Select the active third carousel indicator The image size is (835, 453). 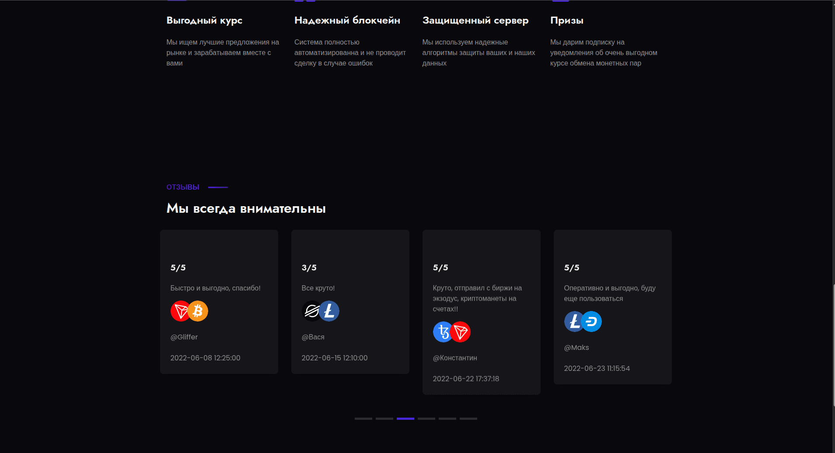point(405,418)
